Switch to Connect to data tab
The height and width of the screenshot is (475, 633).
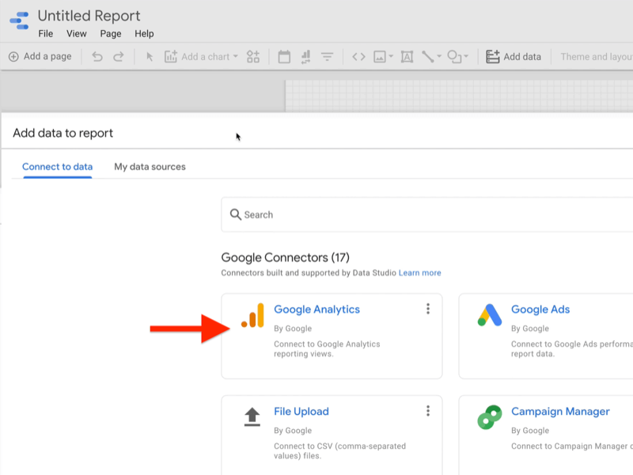coord(57,167)
